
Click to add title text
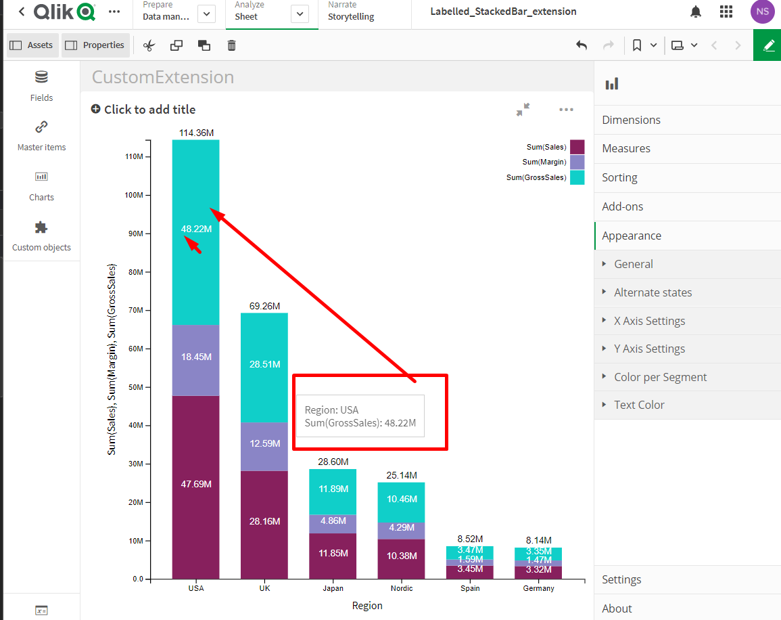coord(149,110)
